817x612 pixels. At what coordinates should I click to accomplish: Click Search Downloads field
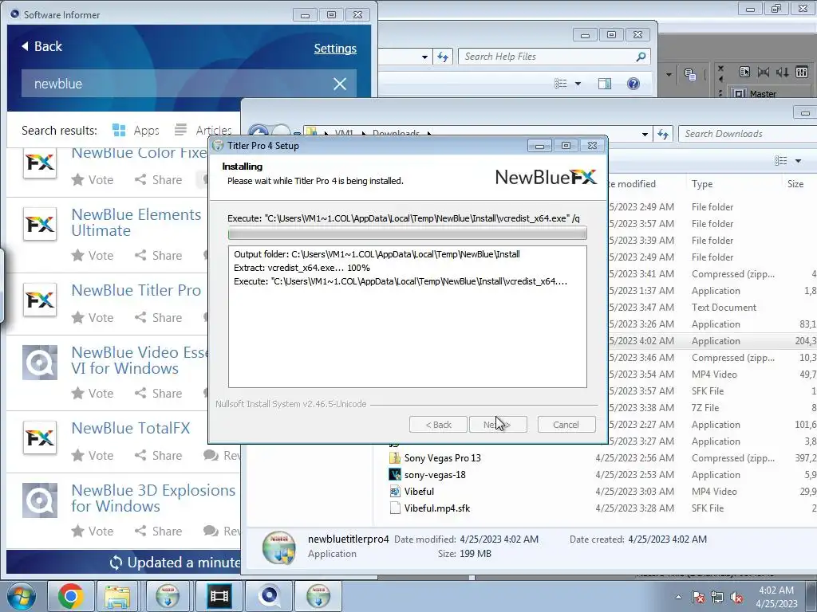pos(748,134)
